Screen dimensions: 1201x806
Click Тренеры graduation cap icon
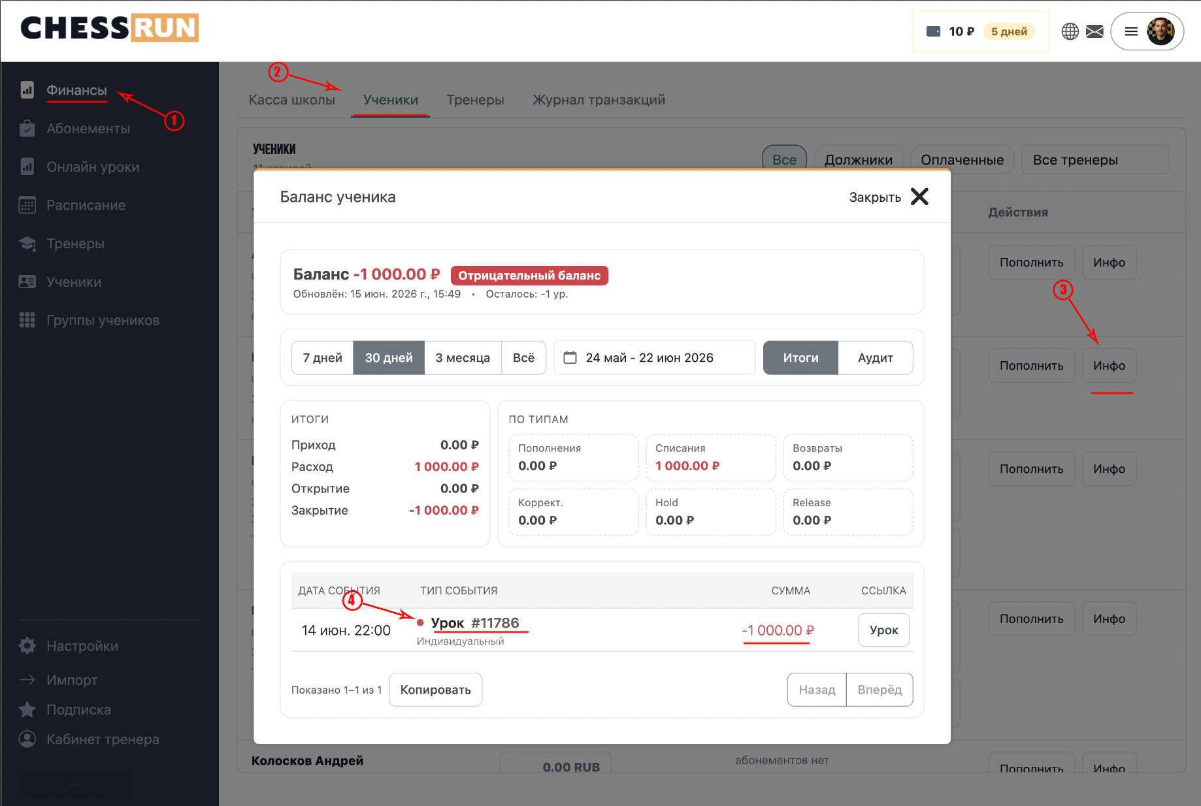tap(27, 244)
